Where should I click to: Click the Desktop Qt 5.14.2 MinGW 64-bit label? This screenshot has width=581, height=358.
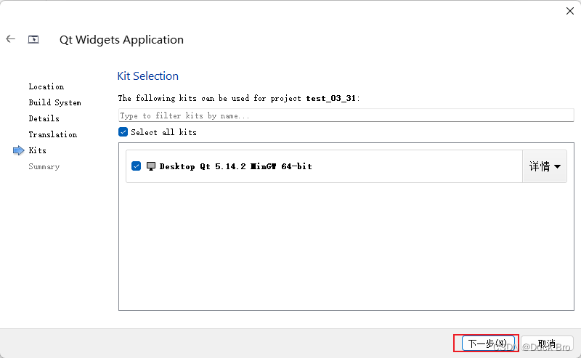coord(235,166)
